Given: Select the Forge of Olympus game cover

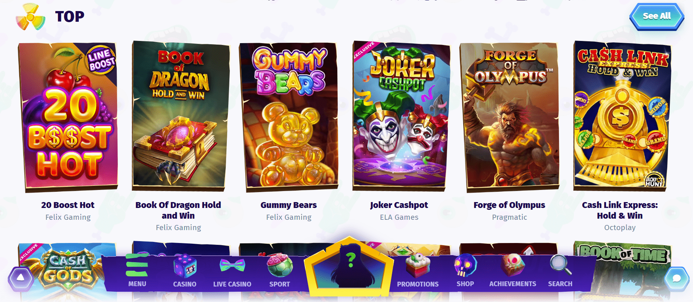Looking at the screenshot, I should [x=509, y=117].
